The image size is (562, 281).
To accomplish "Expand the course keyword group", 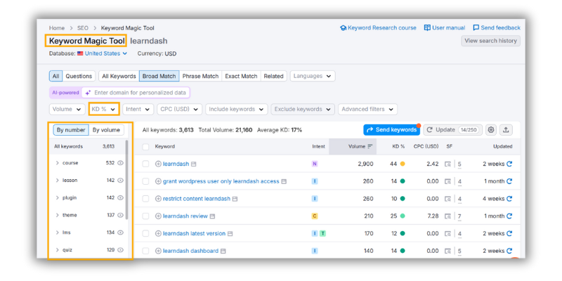I will click(57, 163).
